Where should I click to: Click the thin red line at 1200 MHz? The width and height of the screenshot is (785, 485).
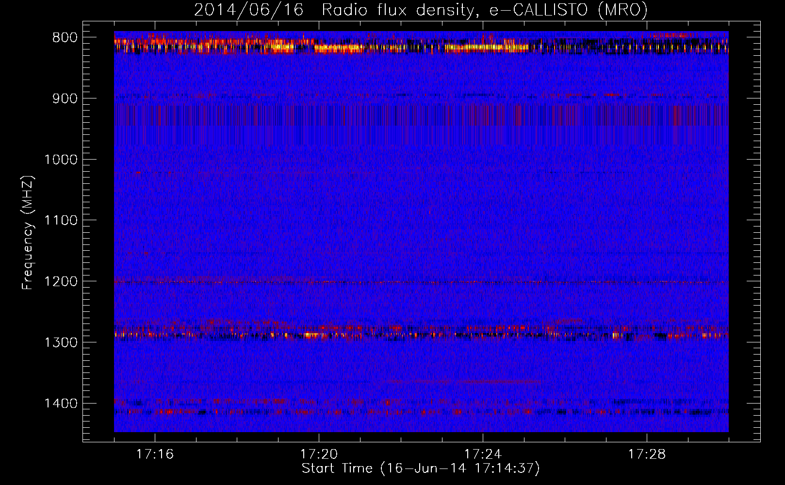pyautogui.click(x=421, y=282)
